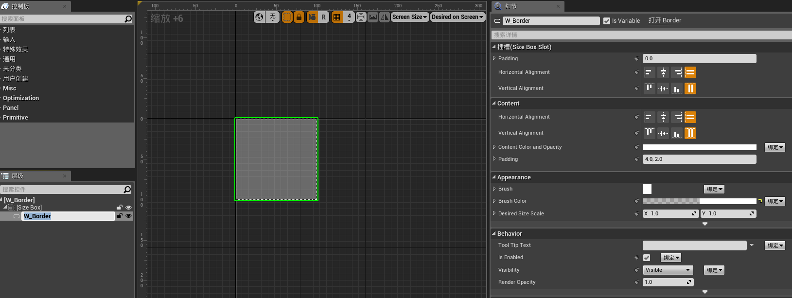Set Content Vertical Alignment to fill
Image resolution: width=792 pixels, height=298 pixels.
pos(690,133)
